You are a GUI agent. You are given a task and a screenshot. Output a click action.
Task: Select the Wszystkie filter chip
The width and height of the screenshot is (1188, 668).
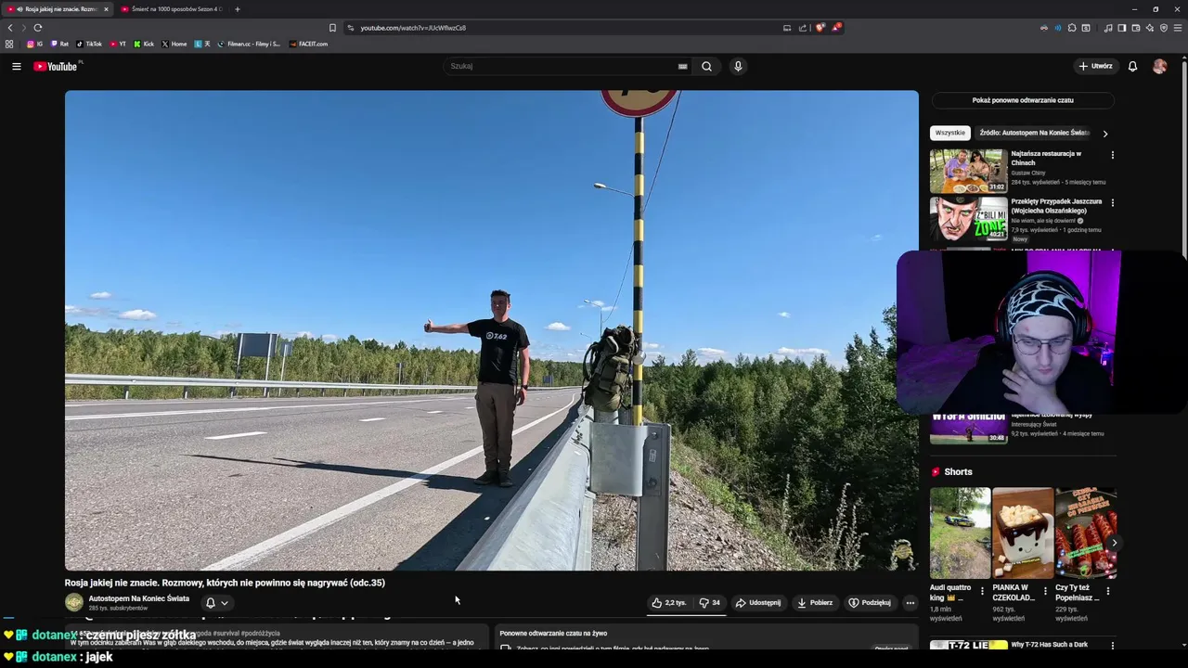[x=949, y=133]
